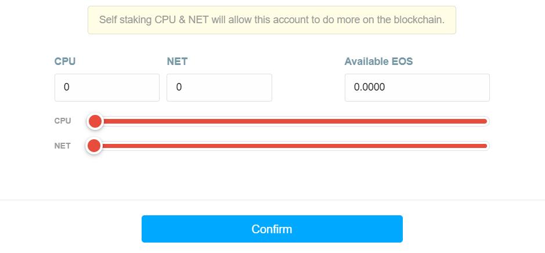This screenshot has width=545, height=253.
Task: Click CPU slider track at three-quarters point
Action: [x=388, y=121]
